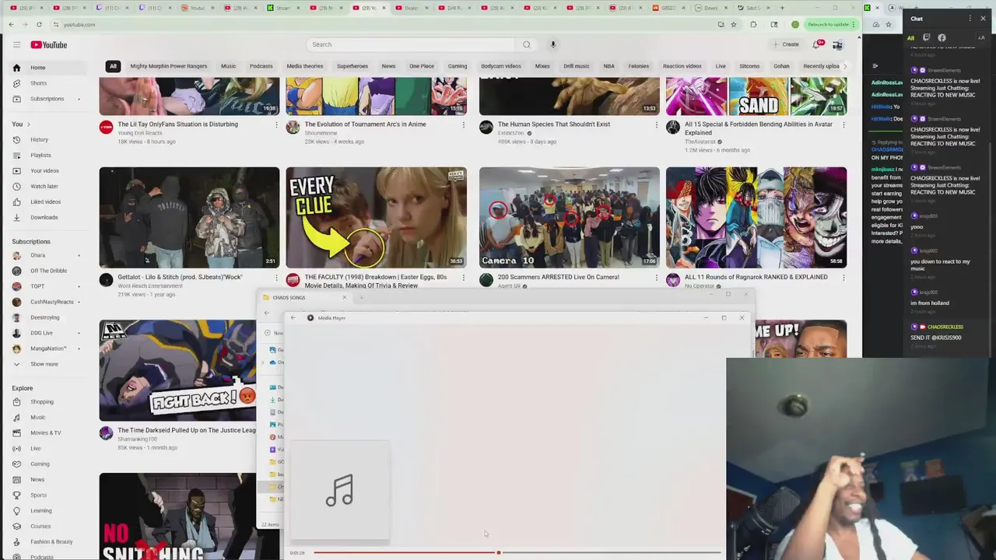
Task: Start voice search with the microphone icon
Action: (553, 44)
